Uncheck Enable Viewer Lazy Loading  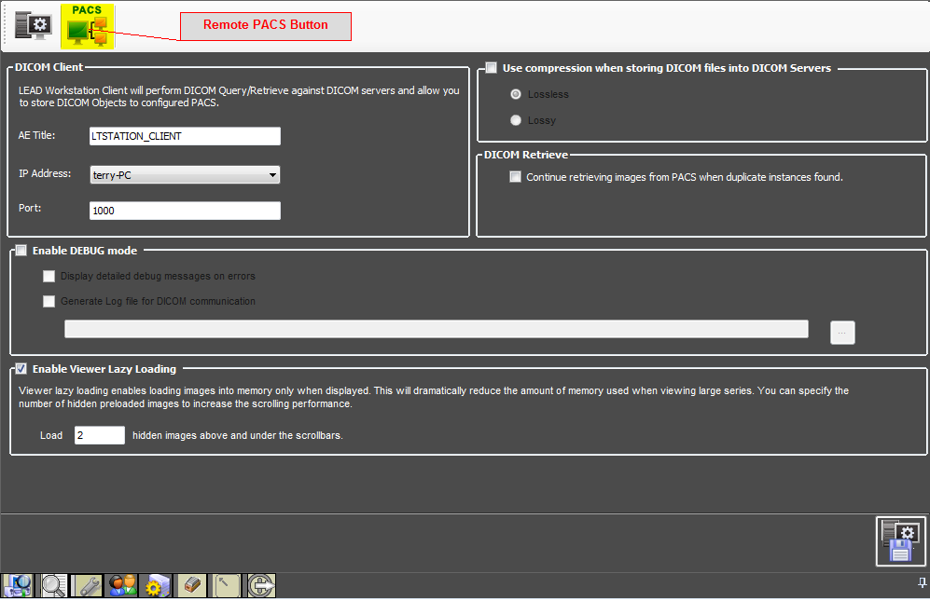click(x=21, y=369)
